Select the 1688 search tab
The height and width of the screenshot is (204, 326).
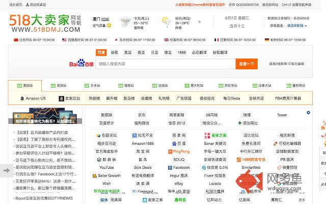(181, 53)
